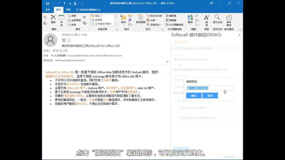Click 显示比例 zoom icon
This screenshot has width=285, height=160.
[x=217, y=19]
